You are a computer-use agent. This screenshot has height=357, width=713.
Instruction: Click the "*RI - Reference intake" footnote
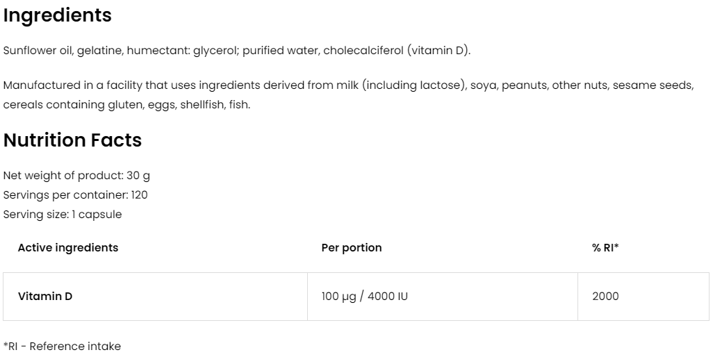[x=62, y=346]
